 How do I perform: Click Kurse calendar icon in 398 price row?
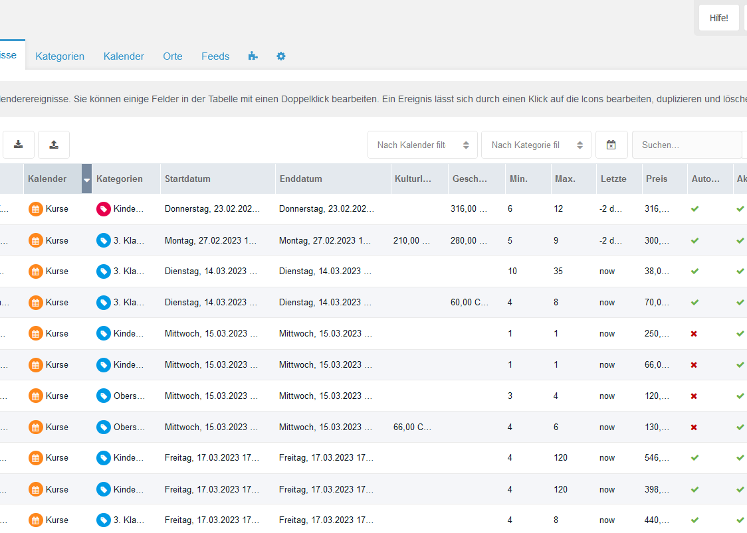[x=36, y=489]
